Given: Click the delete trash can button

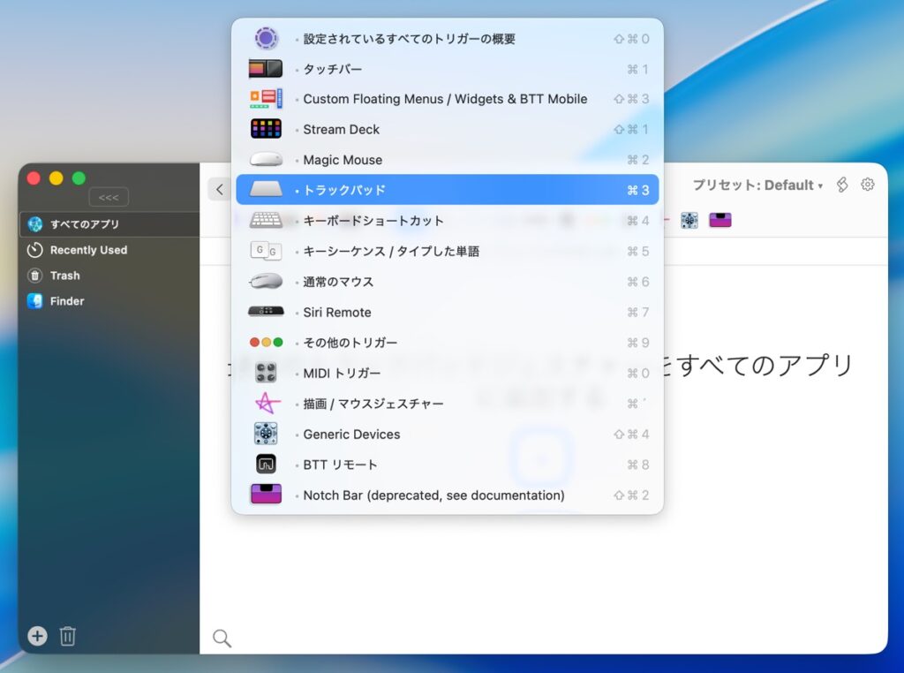Looking at the screenshot, I should click(x=68, y=636).
